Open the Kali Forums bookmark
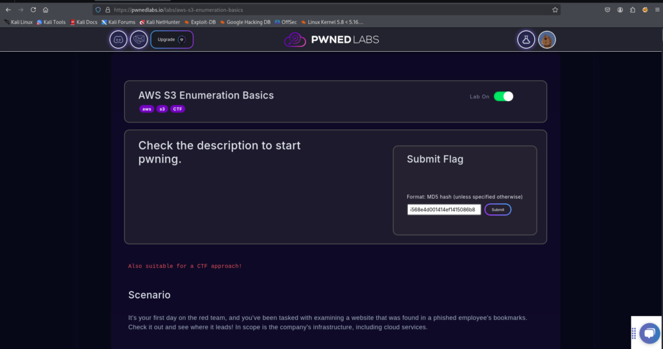Viewport: 663px width, 349px height. (118, 22)
